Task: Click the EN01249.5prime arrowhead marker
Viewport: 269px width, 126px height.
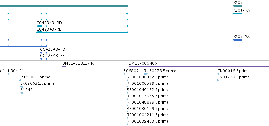Action: (218, 80)
